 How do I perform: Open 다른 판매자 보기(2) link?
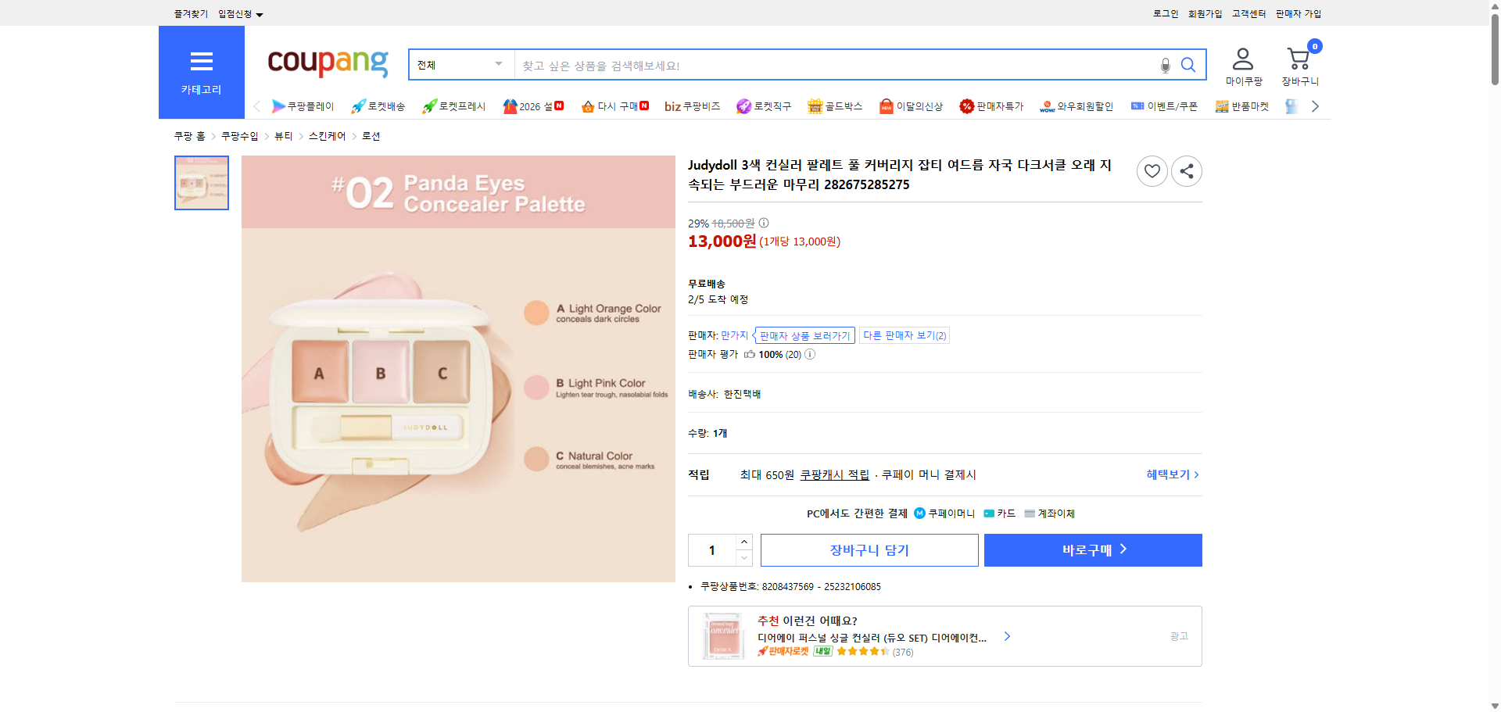(904, 335)
